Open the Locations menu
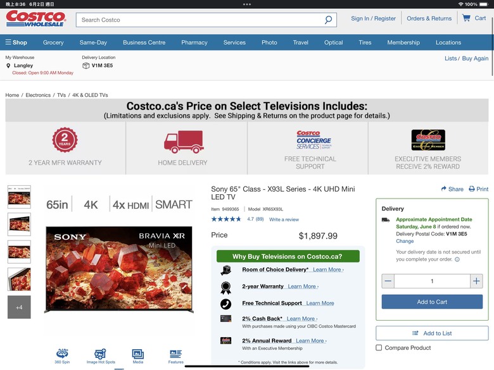This screenshot has width=494, height=370. coord(448,42)
